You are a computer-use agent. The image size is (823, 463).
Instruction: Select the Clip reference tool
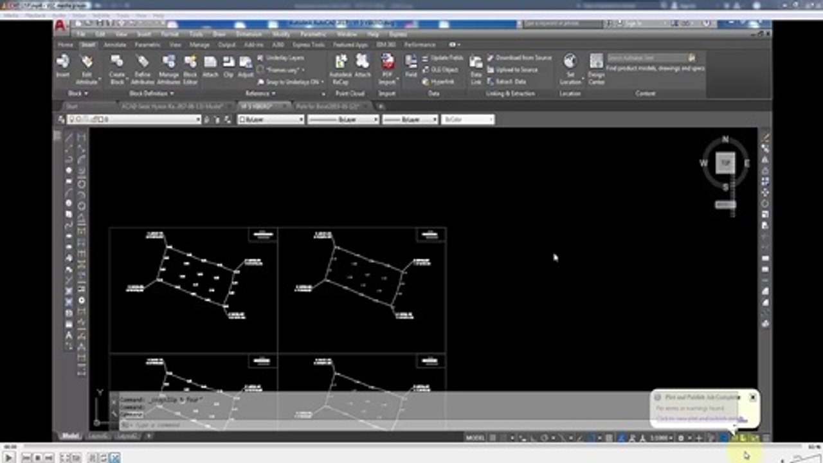[x=228, y=66]
